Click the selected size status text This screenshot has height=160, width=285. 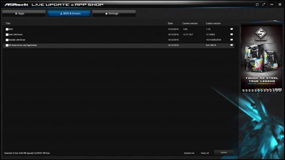(27, 153)
